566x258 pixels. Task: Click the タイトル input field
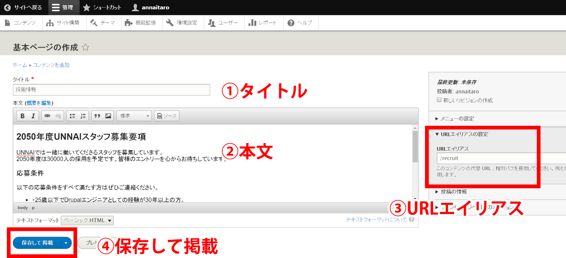[x=112, y=89]
